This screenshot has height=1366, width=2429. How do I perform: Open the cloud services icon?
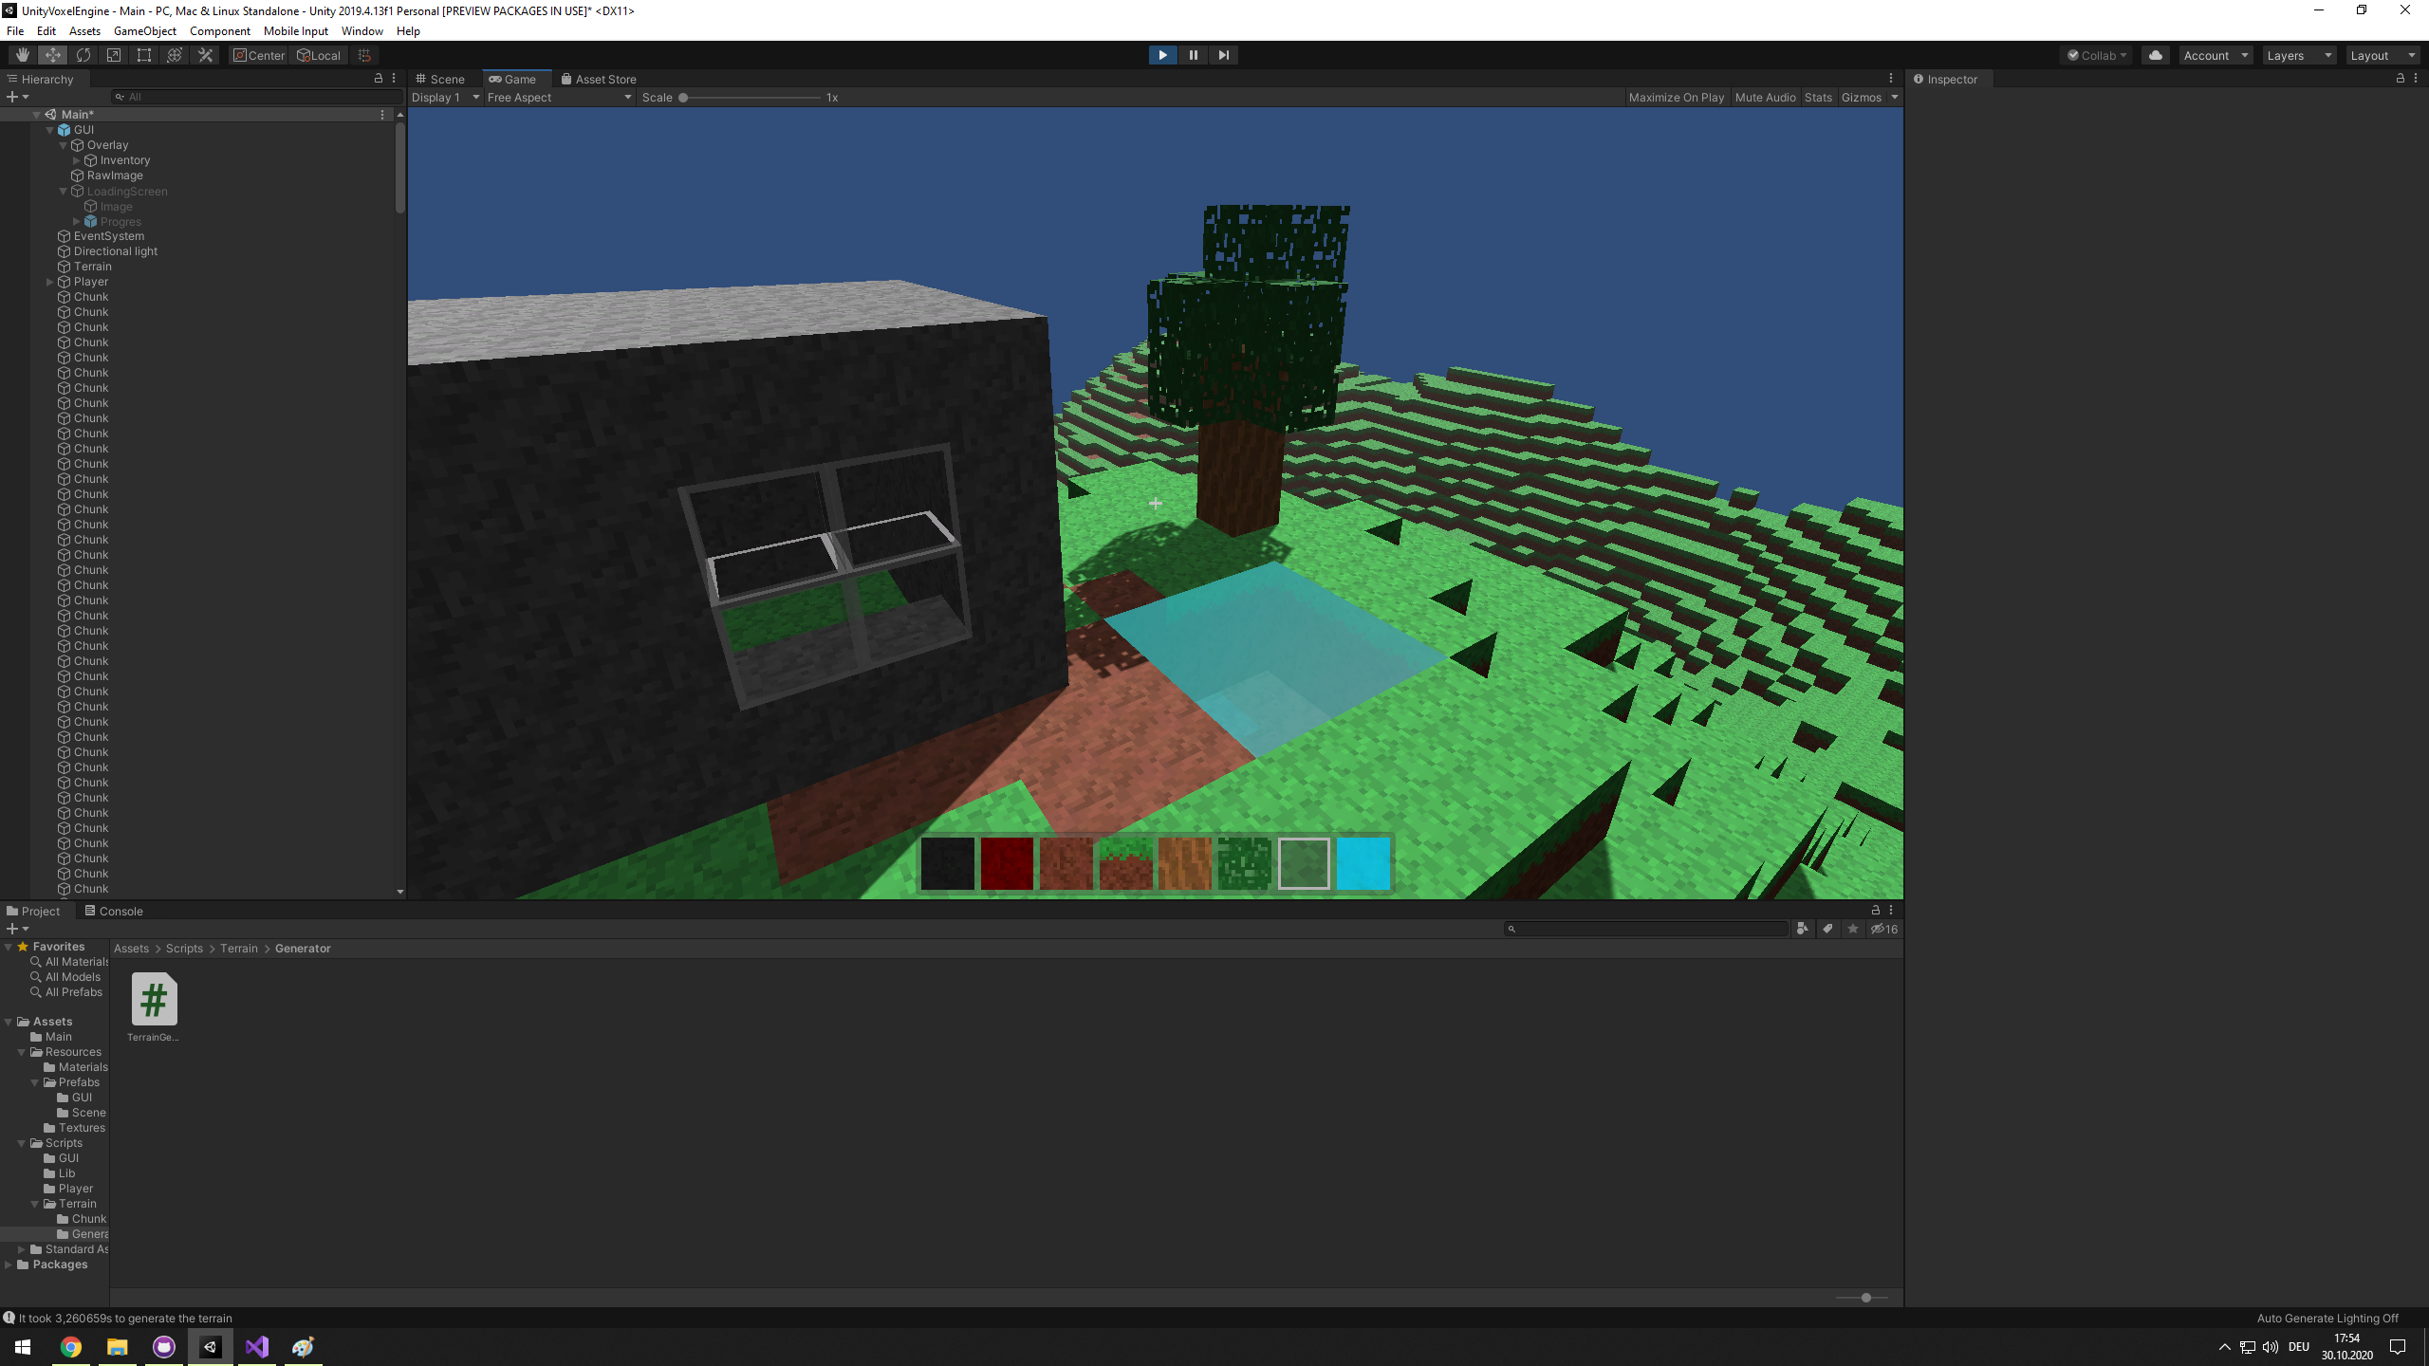click(x=2156, y=55)
